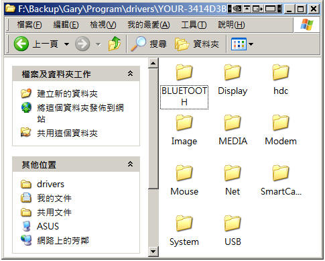The height and width of the screenshot is (261, 325).
Task: Click the 其他位置 panel header text
Action: (x=39, y=164)
